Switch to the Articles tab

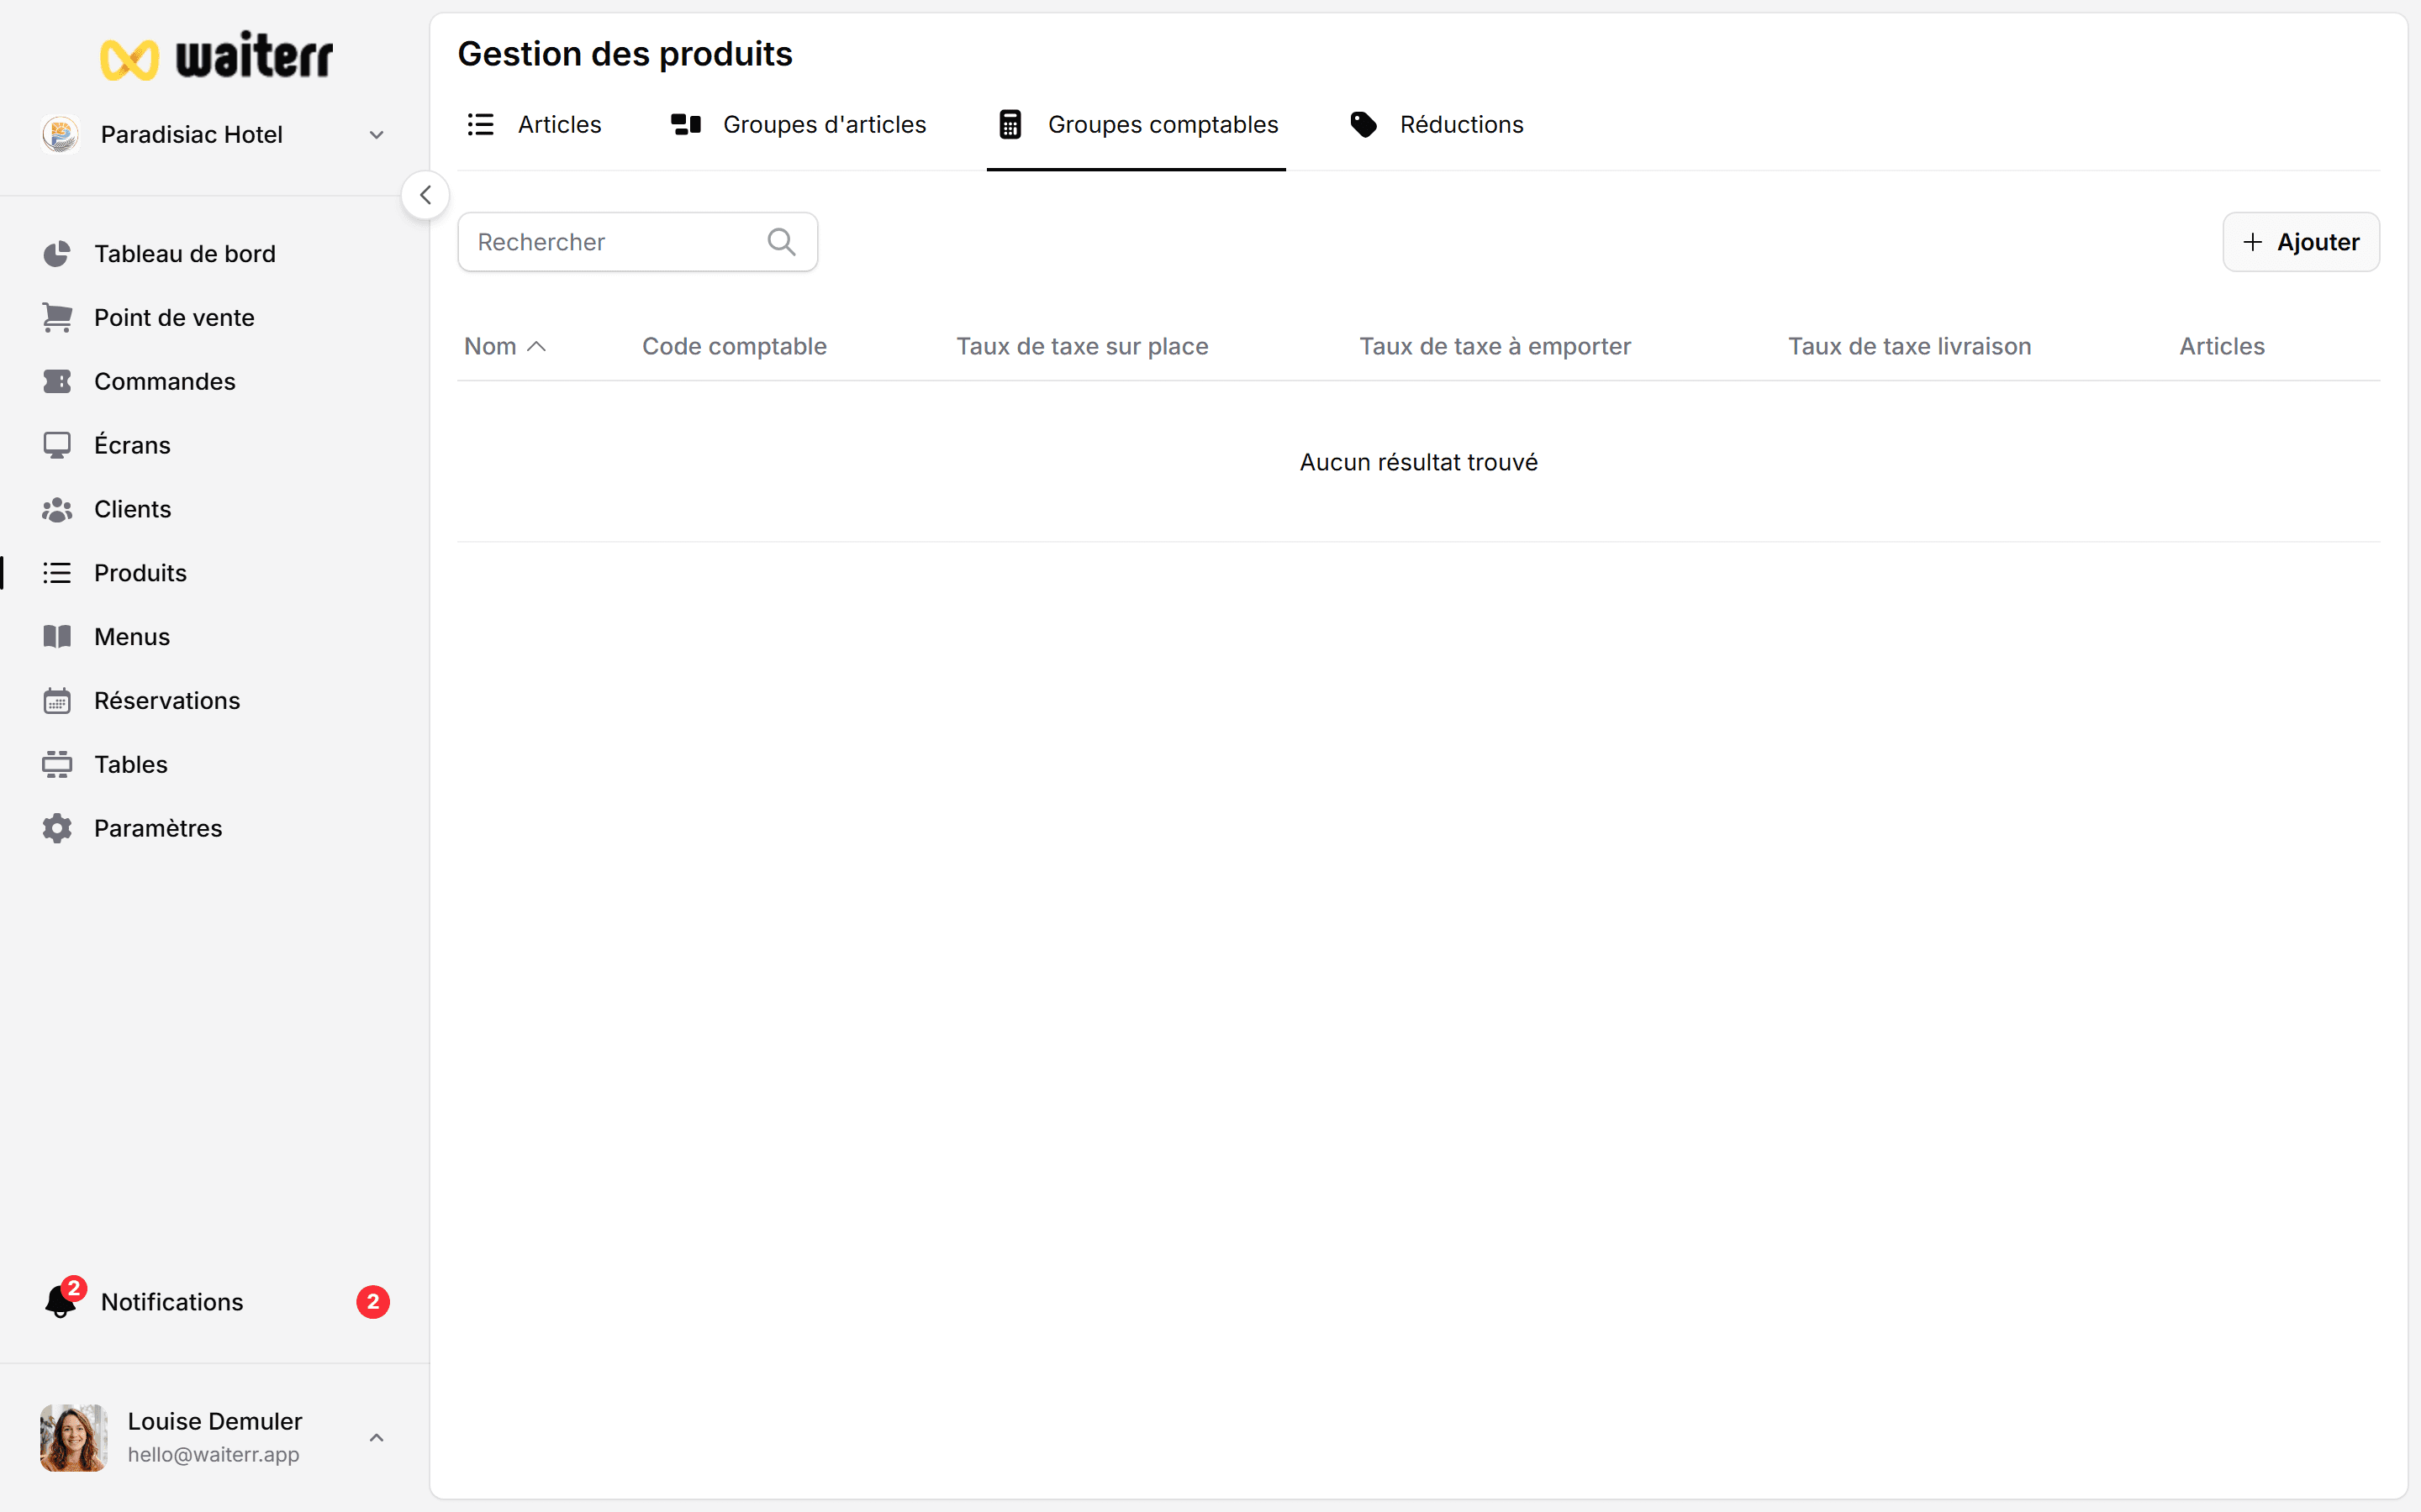coord(535,125)
